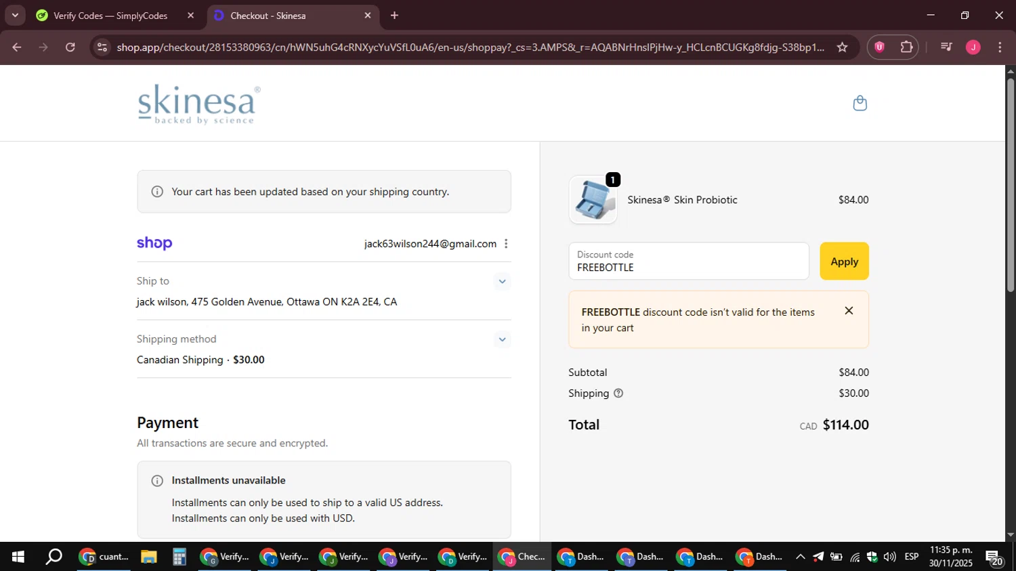This screenshot has height=571, width=1016.
Task: Click Canadian Shipping · $30.00 text
Action: [200, 360]
